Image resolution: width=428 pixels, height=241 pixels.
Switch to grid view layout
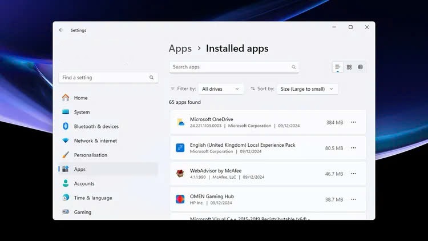click(x=349, y=67)
